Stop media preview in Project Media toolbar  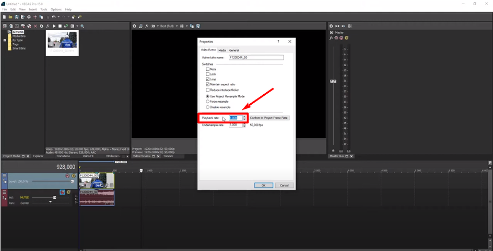click(x=60, y=26)
